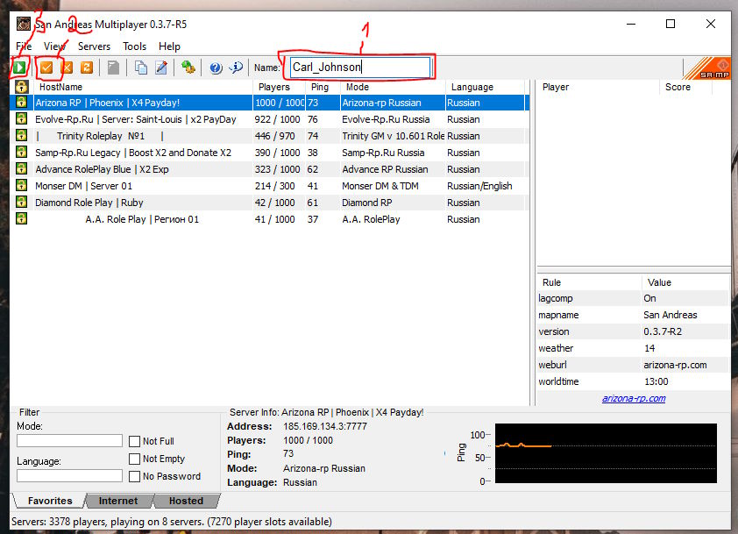The image size is (738, 534).
Task: Click the lock icon of Diamond Role Play row
Action: point(21,202)
